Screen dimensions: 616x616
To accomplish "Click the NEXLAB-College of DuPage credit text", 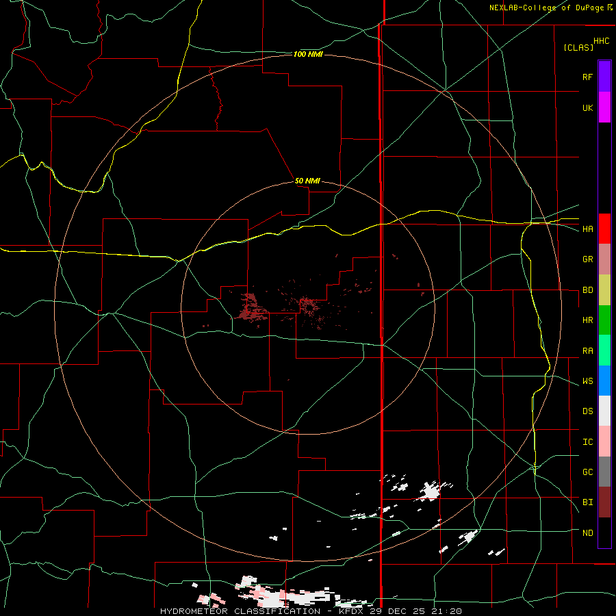I will [x=546, y=8].
